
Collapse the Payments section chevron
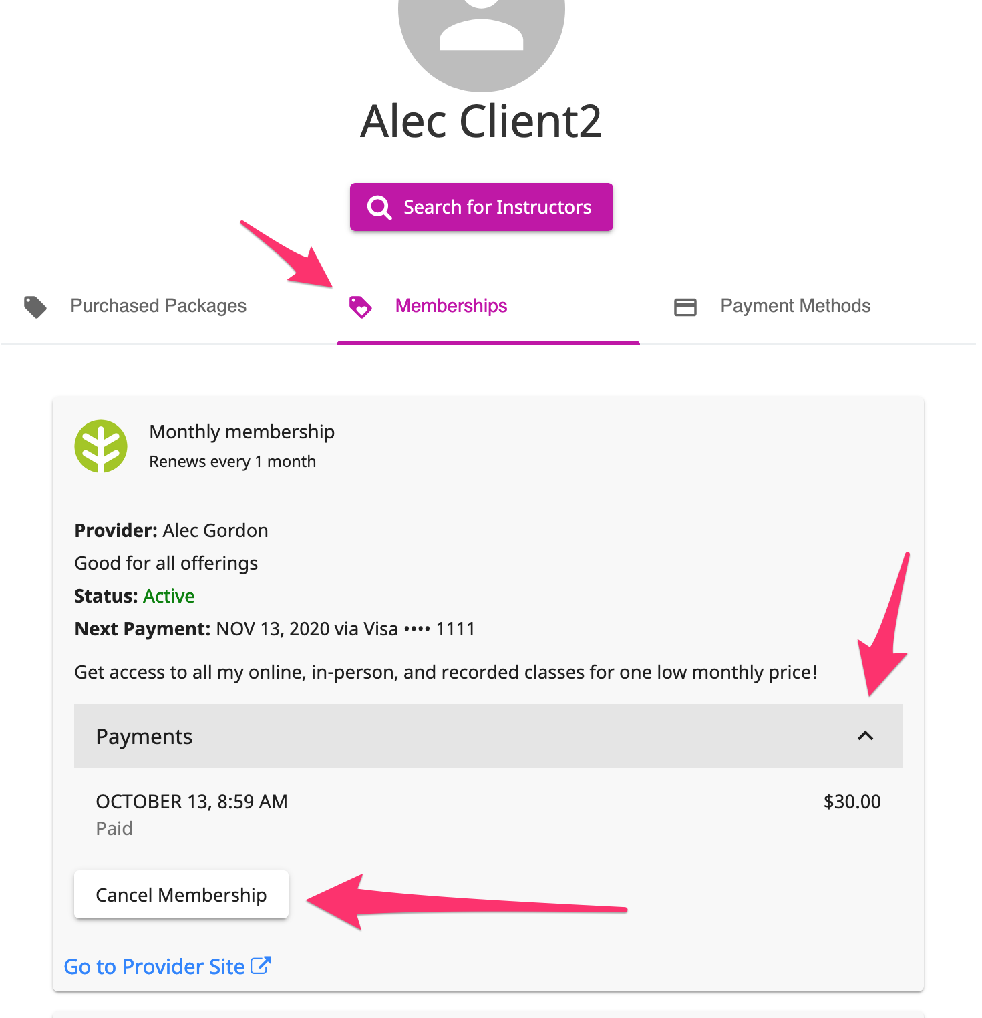(x=865, y=736)
